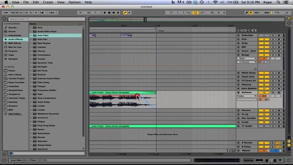The width and height of the screenshot is (293, 165).
Task: Click the Stop transport button
Action: pyautogui.click(x=109, y=13)
